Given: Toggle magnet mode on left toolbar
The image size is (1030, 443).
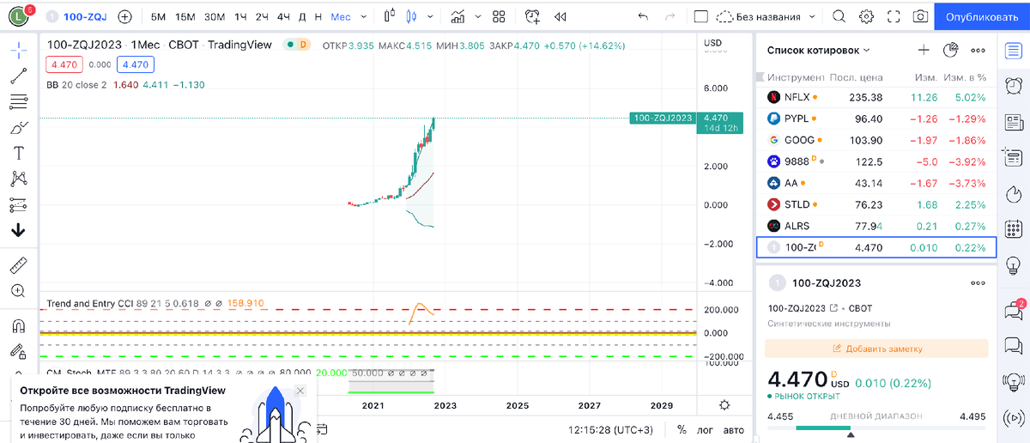Looking at the screenshot, I should (18, 325).
